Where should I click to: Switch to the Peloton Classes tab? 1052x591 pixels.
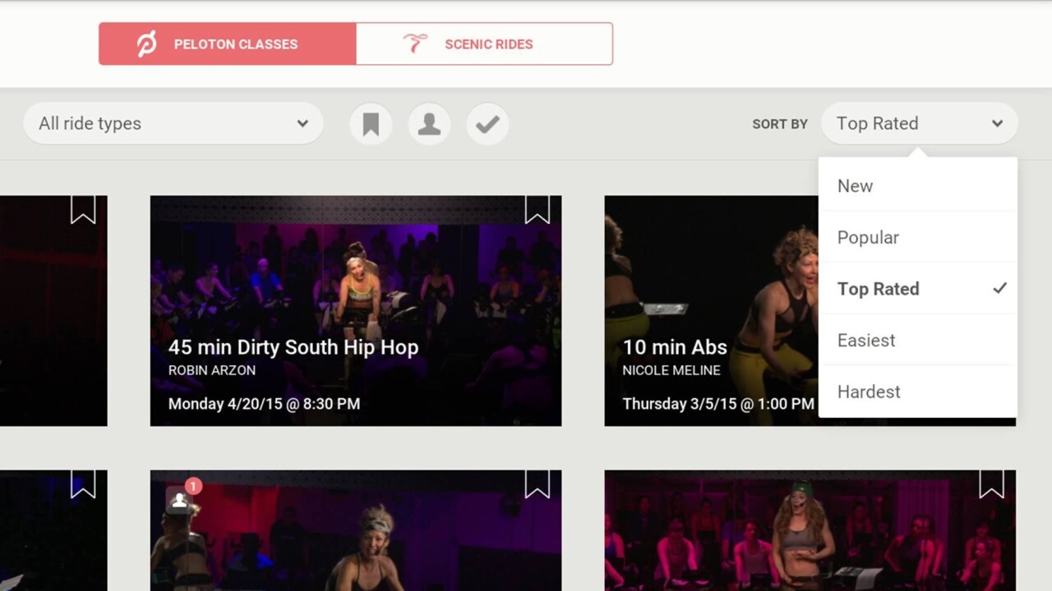pos(227,44)
